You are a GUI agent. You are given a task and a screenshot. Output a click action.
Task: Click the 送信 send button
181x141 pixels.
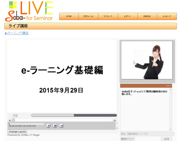[166, 139]
